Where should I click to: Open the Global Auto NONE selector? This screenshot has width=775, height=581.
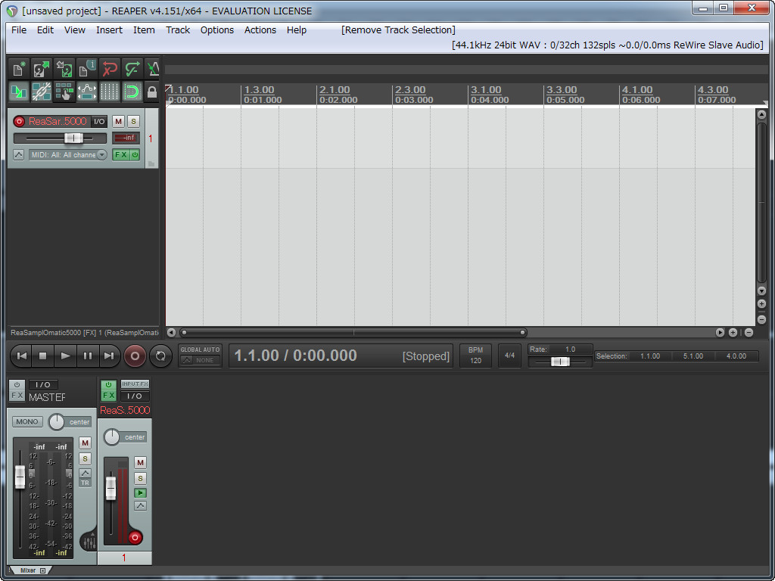200,360
